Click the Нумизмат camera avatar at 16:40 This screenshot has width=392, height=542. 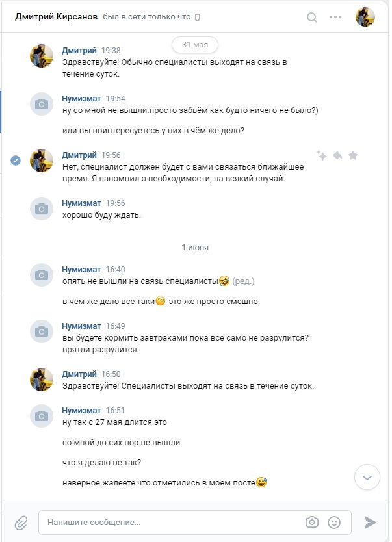[x=42, y=276]
